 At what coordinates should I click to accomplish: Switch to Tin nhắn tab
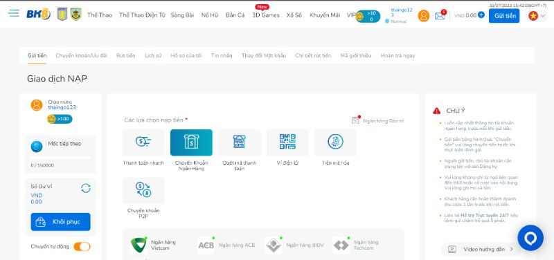pos(222,55)
